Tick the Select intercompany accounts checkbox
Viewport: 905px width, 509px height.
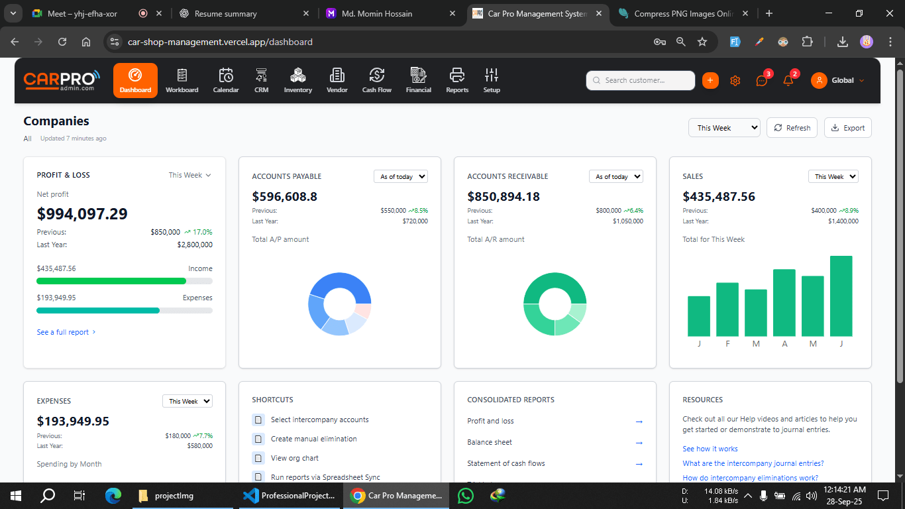[258, 420]
